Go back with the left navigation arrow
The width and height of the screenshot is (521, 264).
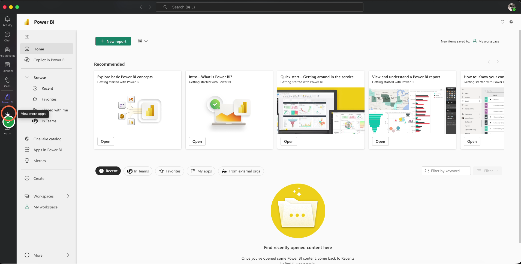[141, 7]
